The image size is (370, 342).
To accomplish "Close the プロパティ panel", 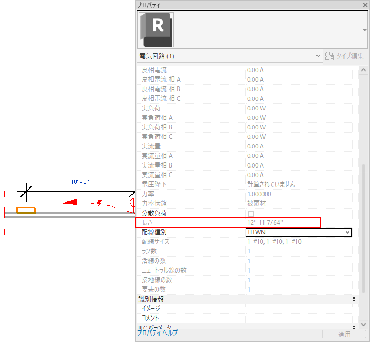I will tap(365, 5).
